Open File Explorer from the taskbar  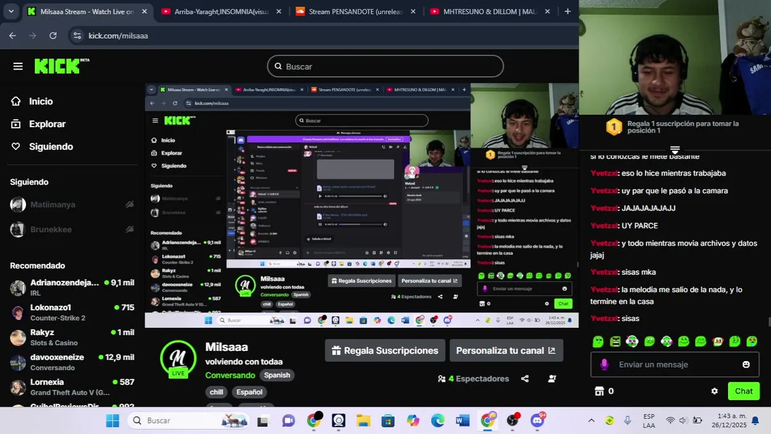(363, 420)
